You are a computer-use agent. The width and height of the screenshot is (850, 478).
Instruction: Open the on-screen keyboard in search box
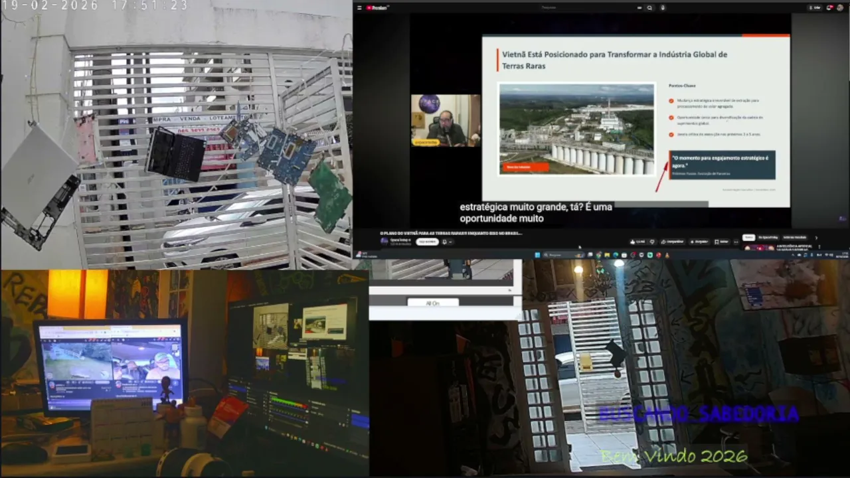pyautogui.click(x=639, y=8)
